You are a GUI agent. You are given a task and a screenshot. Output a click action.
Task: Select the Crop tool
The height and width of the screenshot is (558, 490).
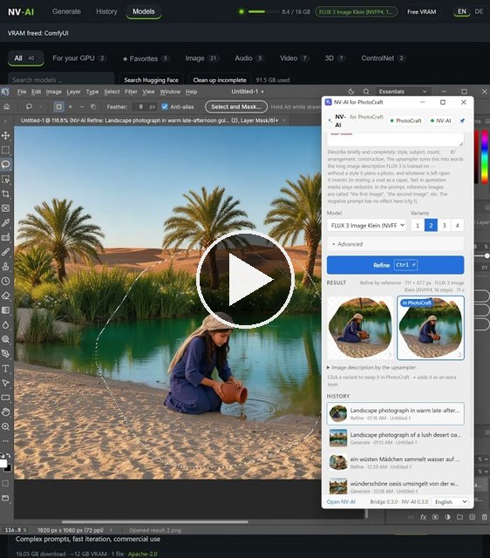click(x=6, y=194)
